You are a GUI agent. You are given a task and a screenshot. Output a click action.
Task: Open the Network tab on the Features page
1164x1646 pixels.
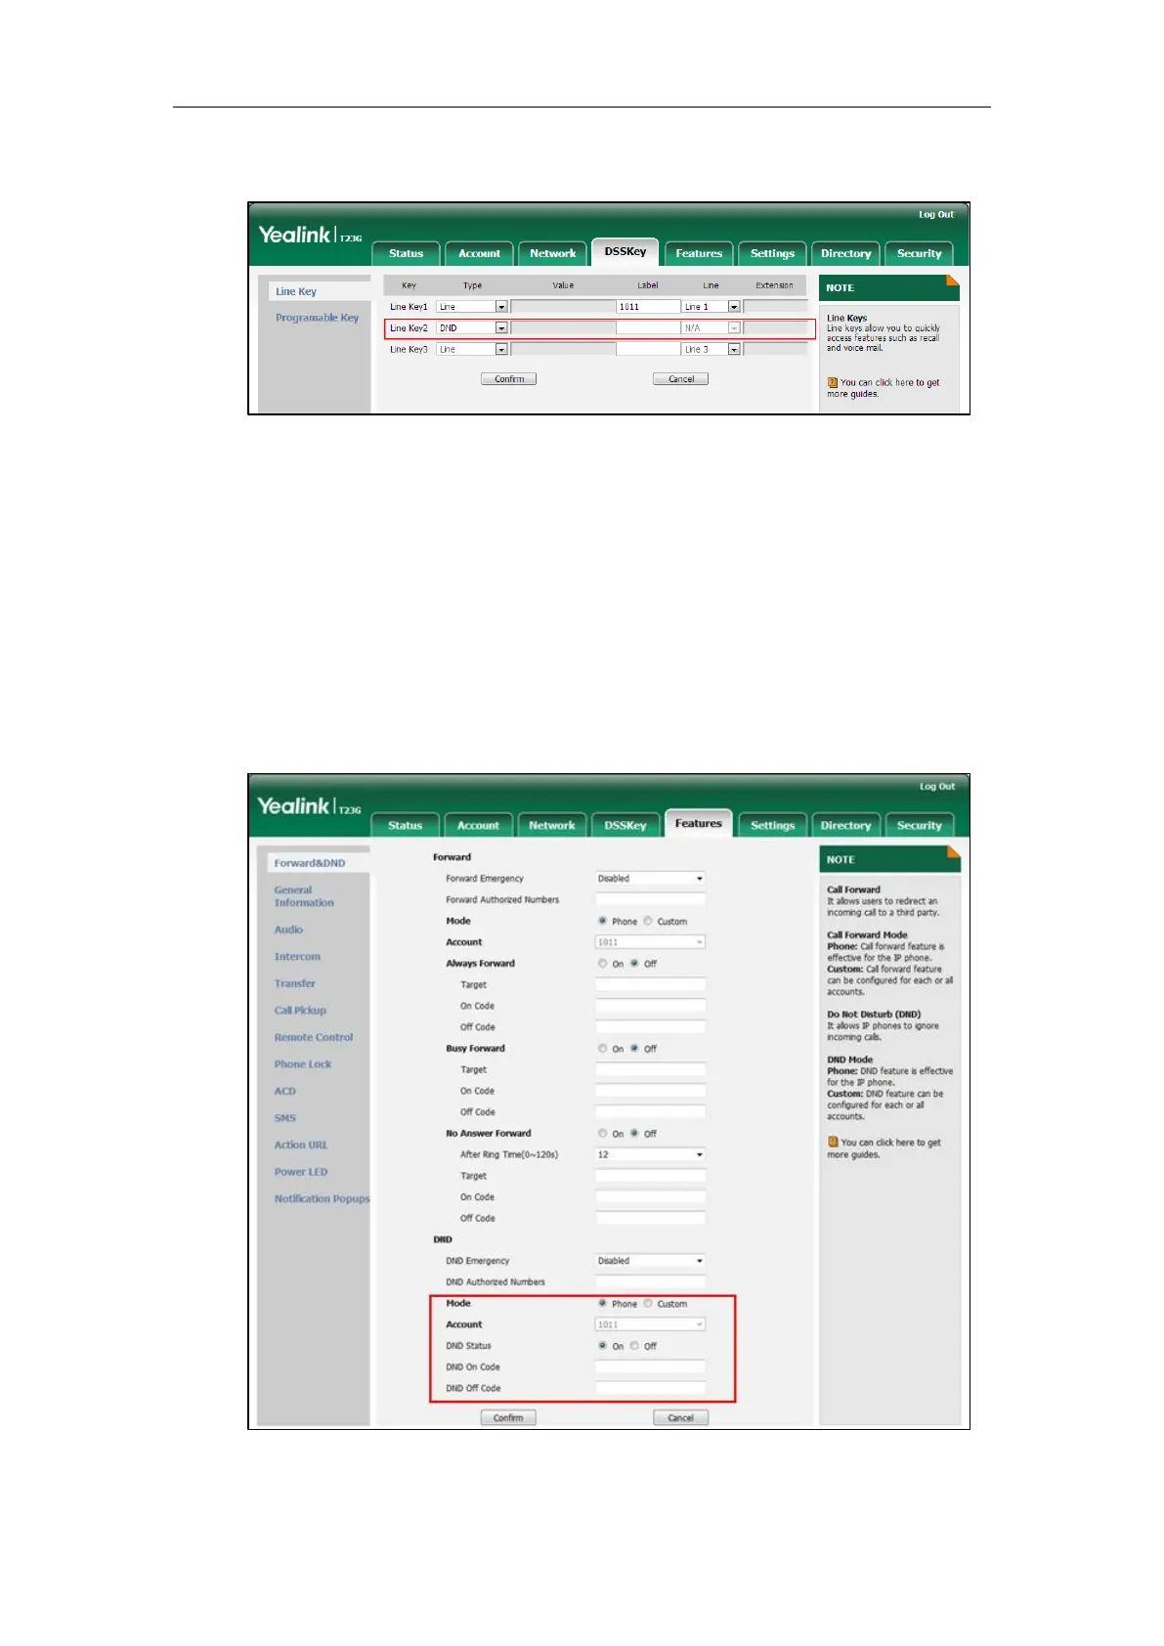(x=552, y=825)
